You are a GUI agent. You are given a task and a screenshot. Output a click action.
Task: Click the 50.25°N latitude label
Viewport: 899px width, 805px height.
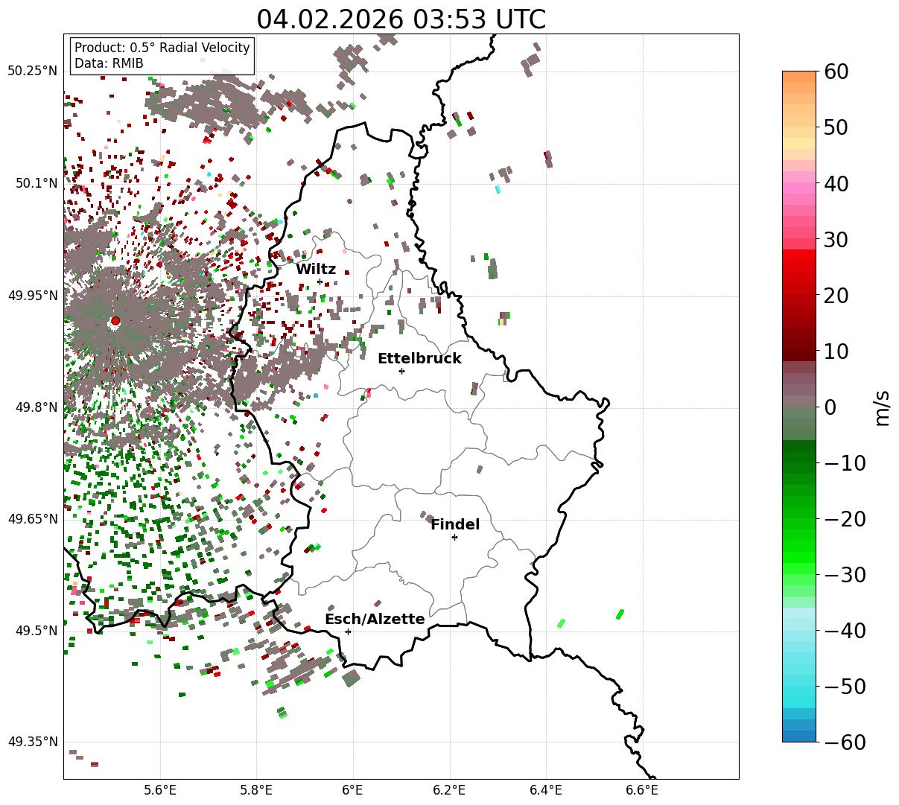[33, 71]
